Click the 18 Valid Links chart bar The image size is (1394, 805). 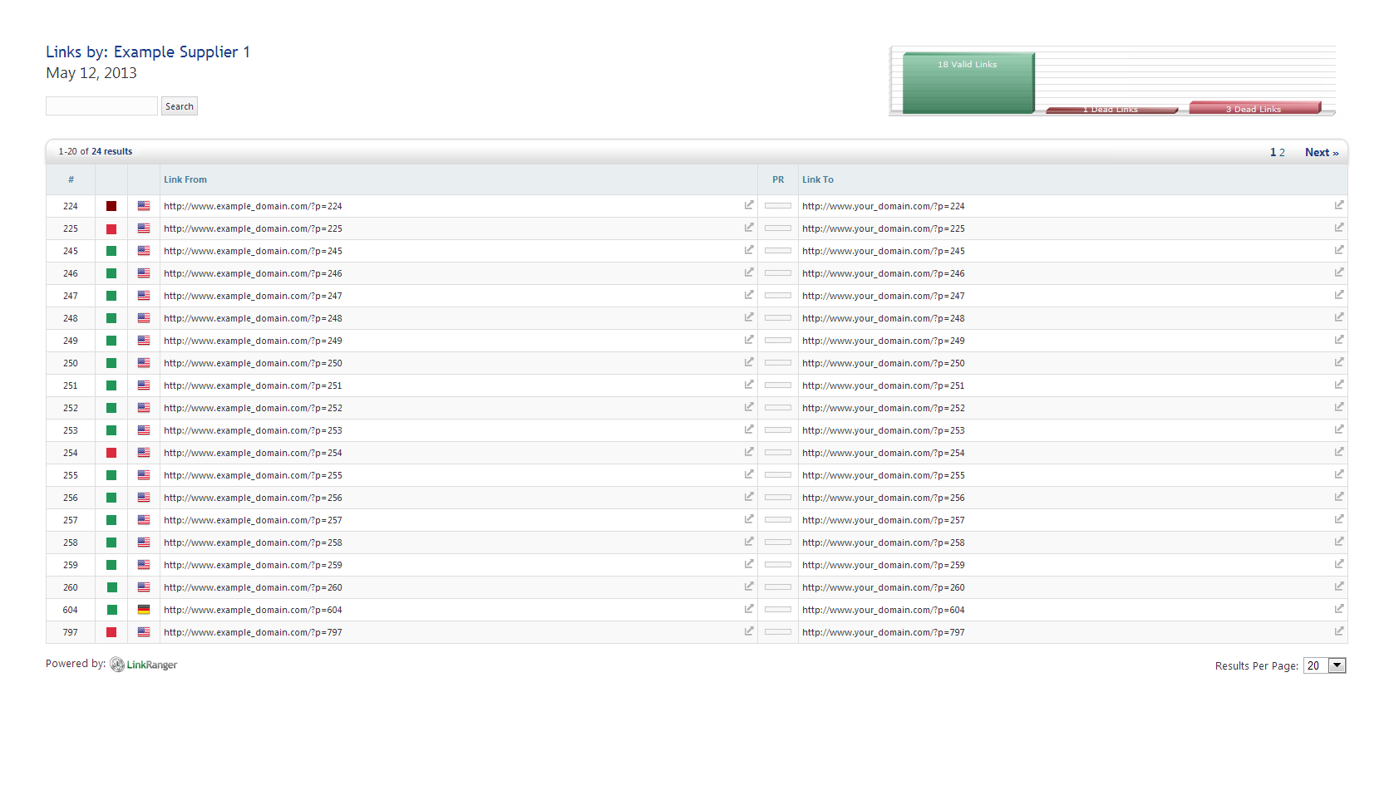[968, 83]
